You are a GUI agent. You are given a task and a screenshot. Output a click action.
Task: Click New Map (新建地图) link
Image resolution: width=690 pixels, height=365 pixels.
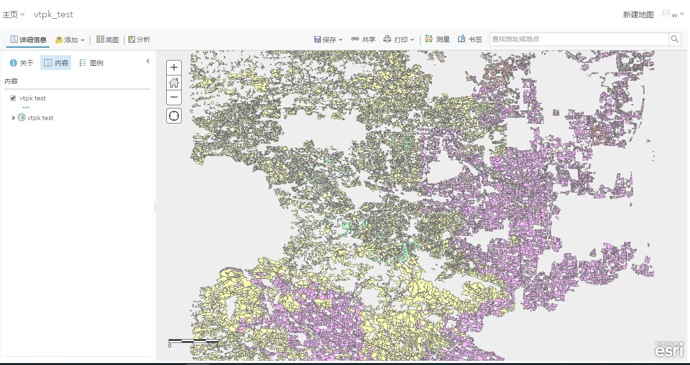point(638,14)
